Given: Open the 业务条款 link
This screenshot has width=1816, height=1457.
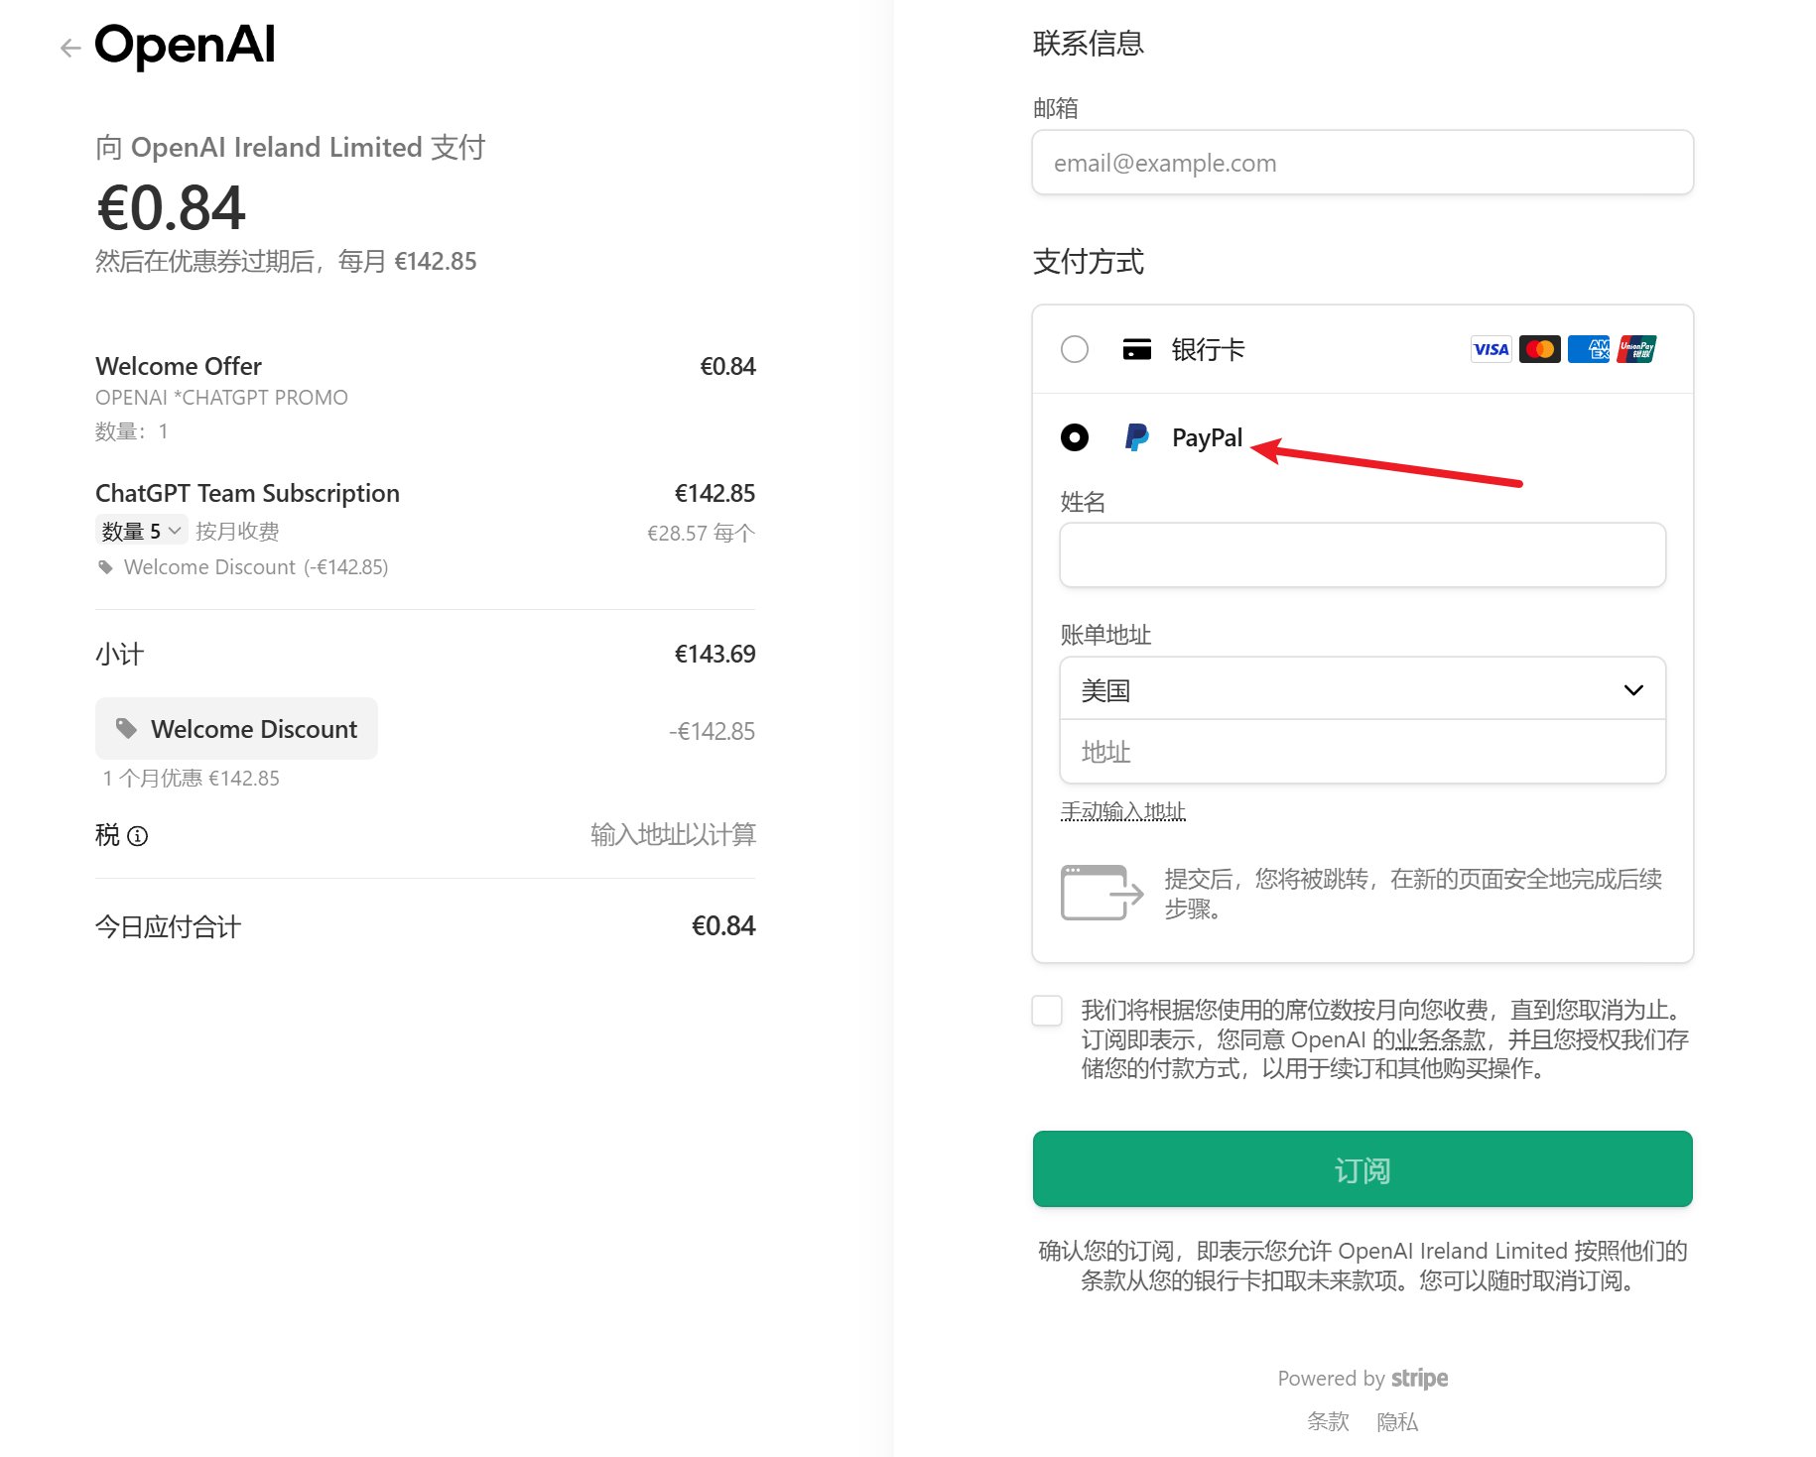Looking at the screenshot, I should (x=1441, y=1039).
